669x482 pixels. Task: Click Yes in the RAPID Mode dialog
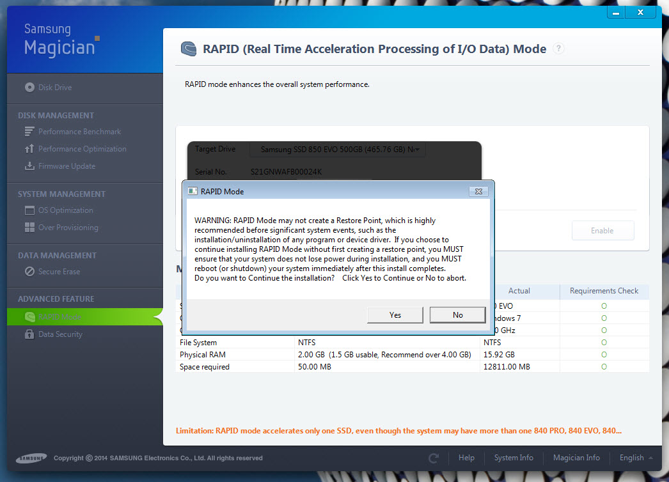coord(395,315)
